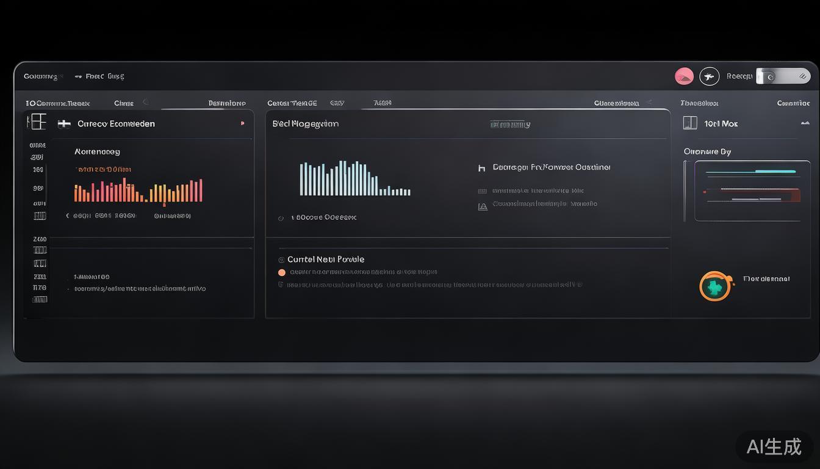Image resolution: width=820 pixels, height=469 pixels.
Task: Click the teal progress bar in right panel
Action: click(x=775, y=172)
